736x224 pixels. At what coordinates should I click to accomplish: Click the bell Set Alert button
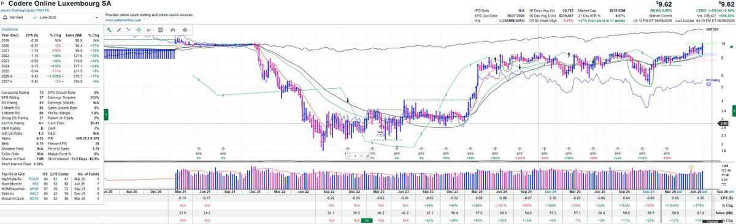click(13, 18)
